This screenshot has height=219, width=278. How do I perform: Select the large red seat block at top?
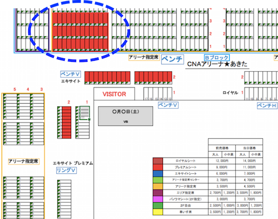[x=81, y=32]
